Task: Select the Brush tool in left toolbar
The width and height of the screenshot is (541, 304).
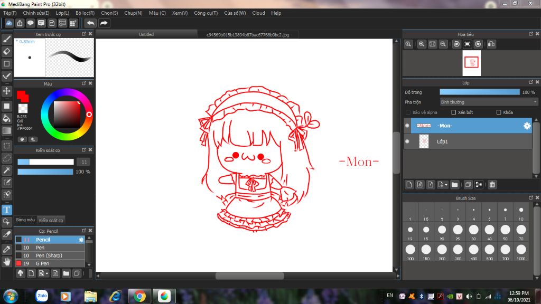Action: click(6, 39)
